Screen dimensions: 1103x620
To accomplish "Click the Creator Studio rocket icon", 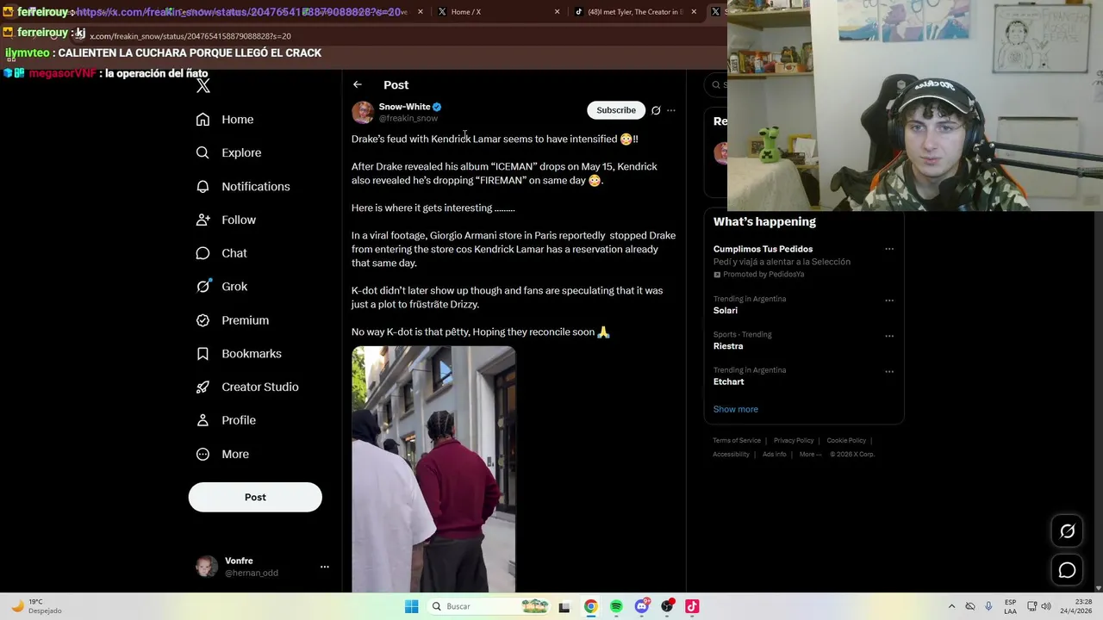I will click(x=203, y=387).
